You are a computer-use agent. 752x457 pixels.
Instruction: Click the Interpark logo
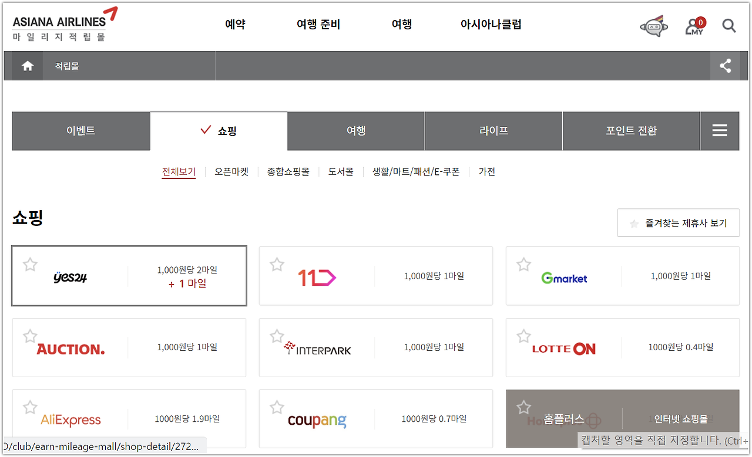pyautogui.click(x=317, y=348)
